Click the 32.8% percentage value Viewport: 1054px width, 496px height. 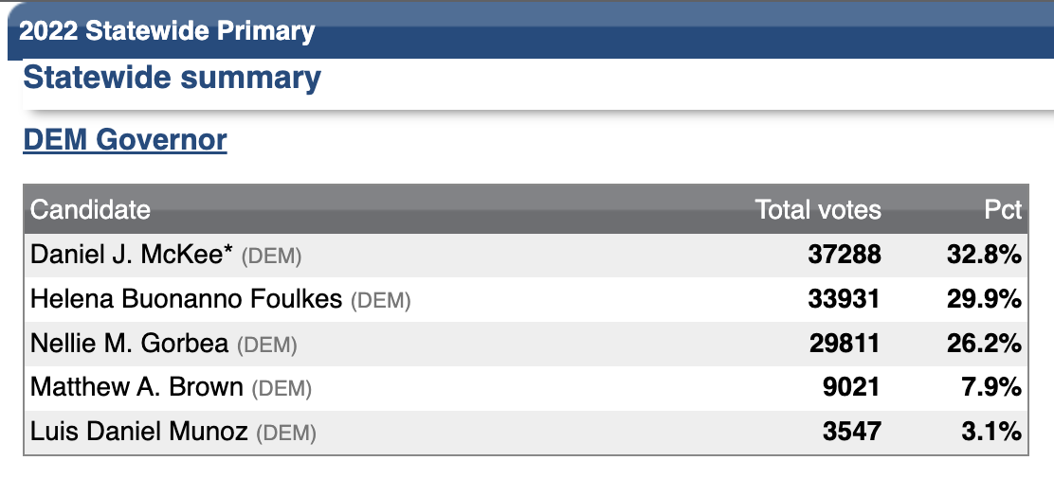(x=985, y=254)
